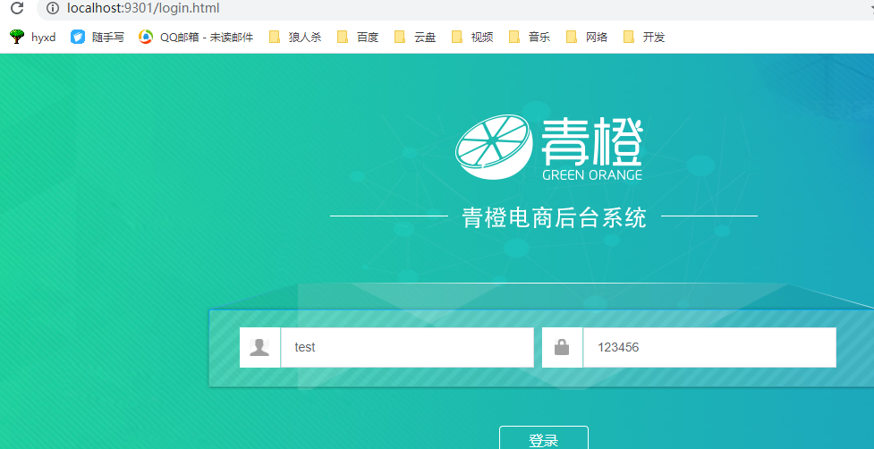Open the 网络 bookmark folder
The image size is (874, 449).
tap(586, 38)
